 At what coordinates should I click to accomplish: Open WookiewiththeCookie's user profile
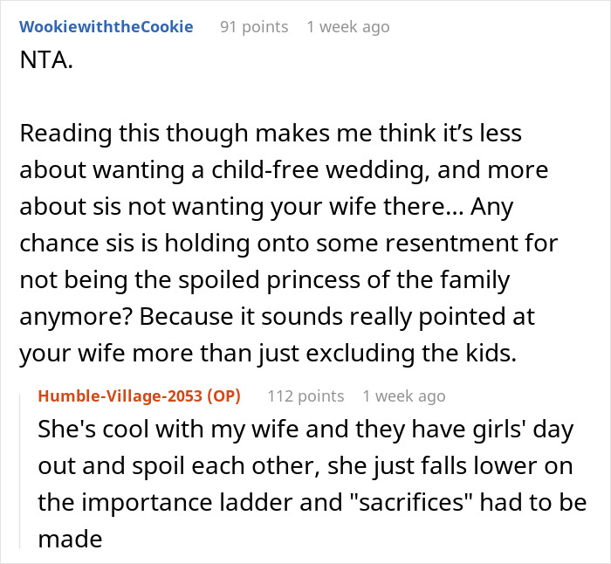[106, 27]
